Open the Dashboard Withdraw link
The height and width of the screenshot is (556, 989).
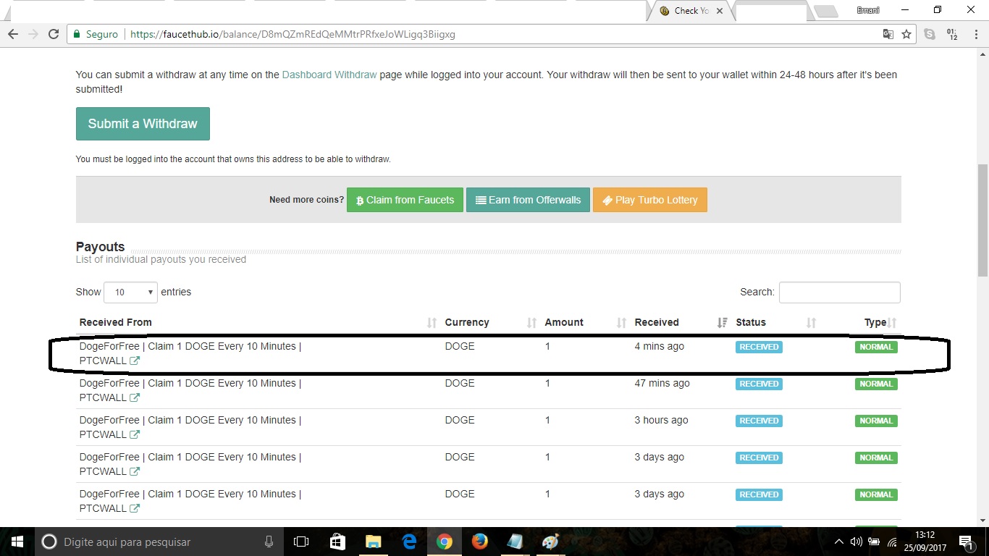point(329,75)
